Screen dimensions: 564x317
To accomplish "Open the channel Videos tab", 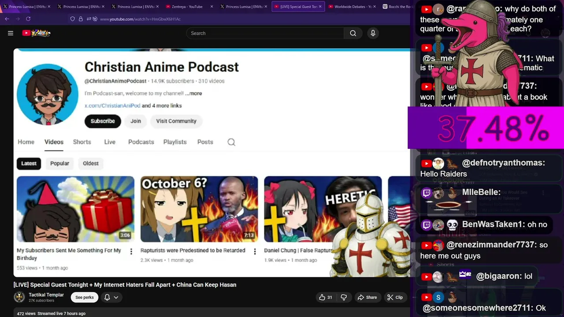I will pyautogui.click(x=54, y=142).
